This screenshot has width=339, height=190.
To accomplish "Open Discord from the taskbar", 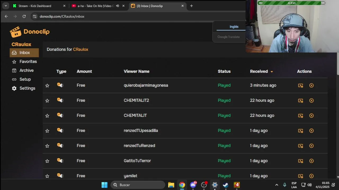I will pyautogui.click(x=193, y=185).
